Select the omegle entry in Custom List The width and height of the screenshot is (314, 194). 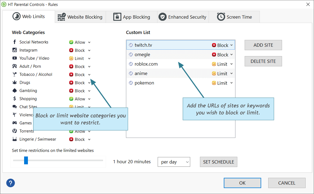click(181, 55)
